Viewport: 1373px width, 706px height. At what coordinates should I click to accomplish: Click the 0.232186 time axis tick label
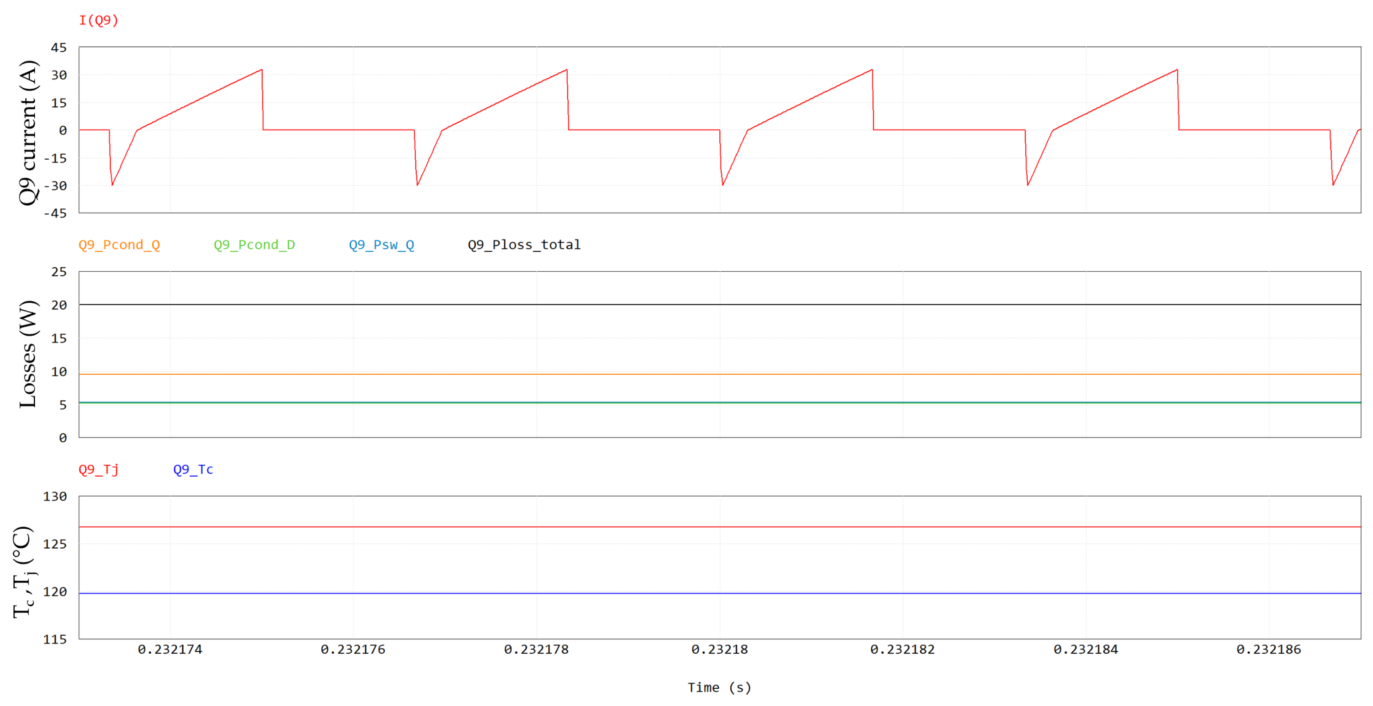[1269, 650]
